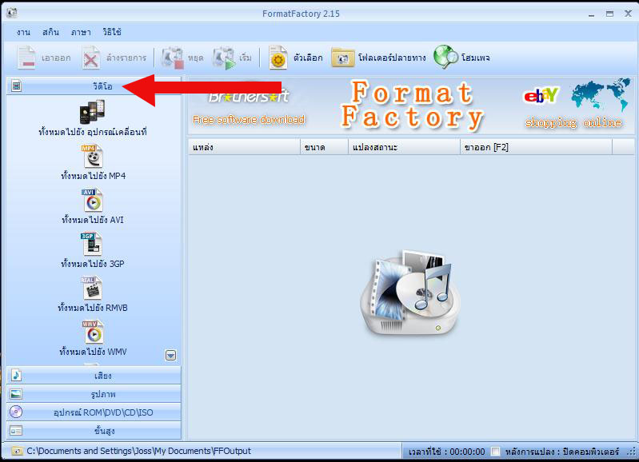Click the film strip icon on the video panel header

click(x=16, y=86)
